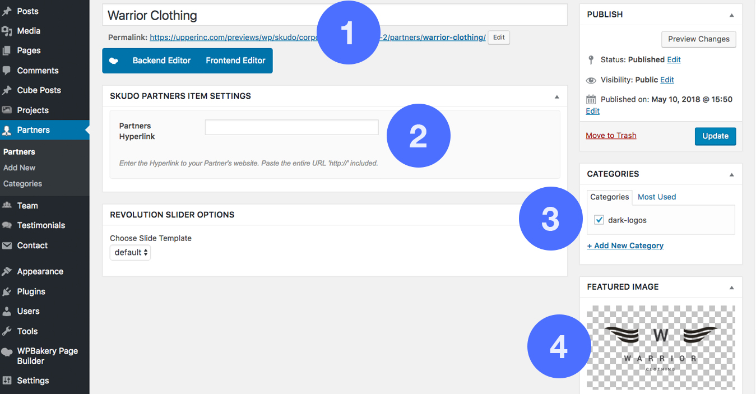The height and width of the screenshot is (394, 756).
Task: Switch to Frontend Editor
Action: (235, 61)
